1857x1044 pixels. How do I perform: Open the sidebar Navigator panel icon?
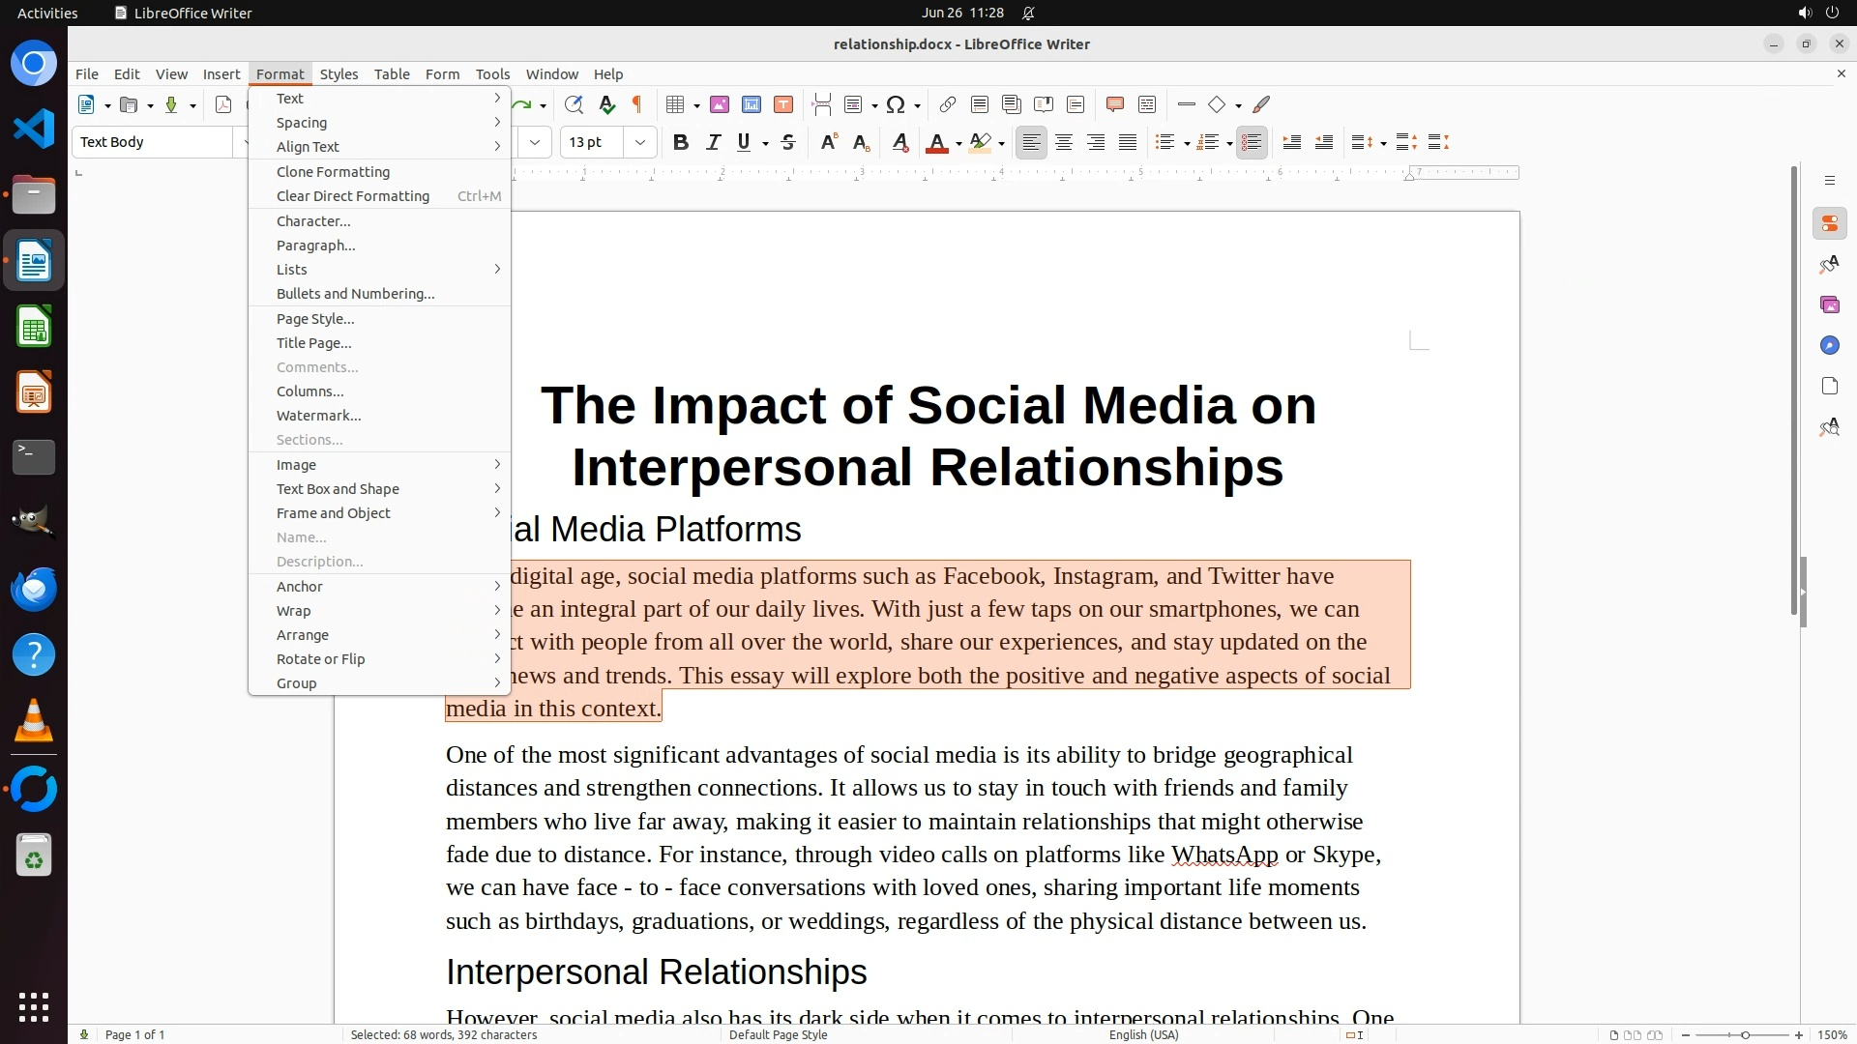[1829, 345]
